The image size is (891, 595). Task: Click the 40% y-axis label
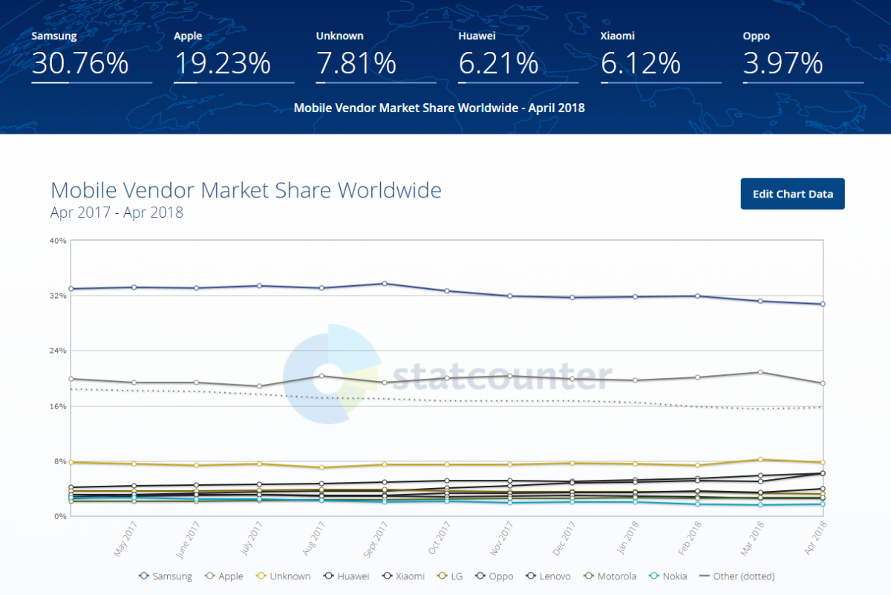59,241
